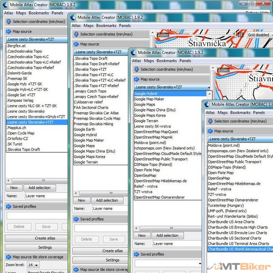Click the Saved profiles arrow icon in leftmost window
Image resolution: width=273 pixels, height=273 pixels.
pos(9,206)
